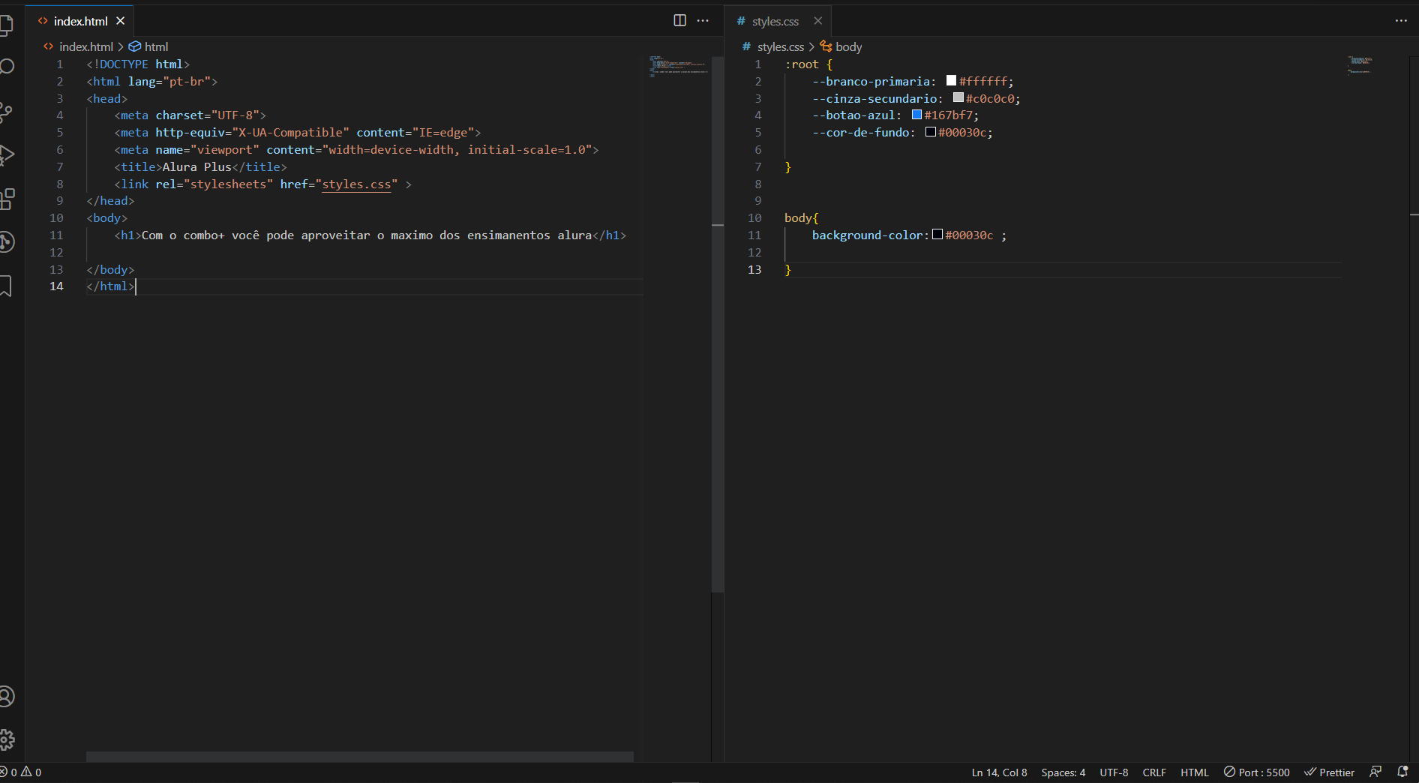The width and height of the screenshot is (1419, 783).
Task: Change file encoding via UTF-8
Action: pyautogui.click(x=1114, y=772)
